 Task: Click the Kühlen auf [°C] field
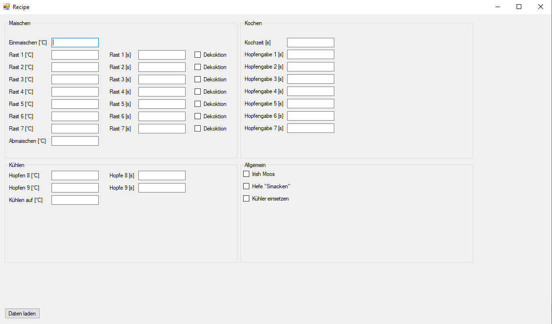[75, 200]
